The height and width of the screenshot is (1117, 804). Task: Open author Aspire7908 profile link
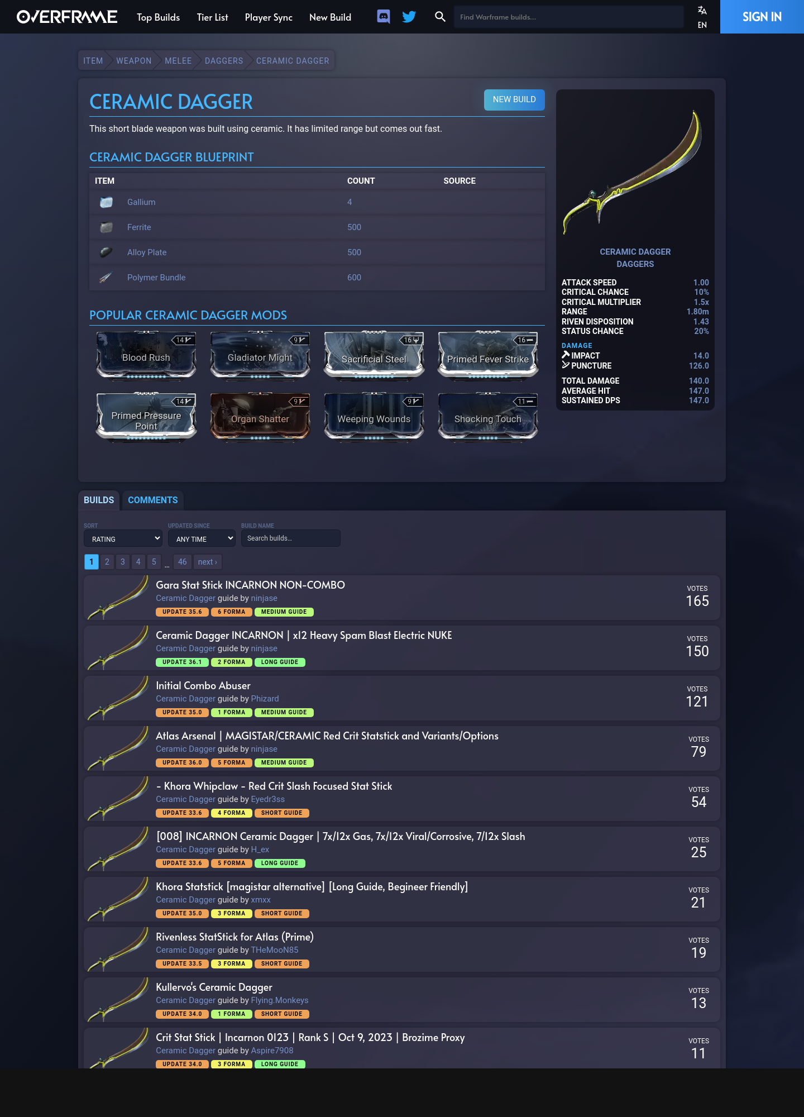click(x=272, y=1051)
